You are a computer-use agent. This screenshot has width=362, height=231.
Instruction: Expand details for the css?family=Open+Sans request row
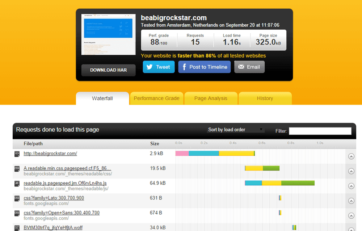(351, 215)
